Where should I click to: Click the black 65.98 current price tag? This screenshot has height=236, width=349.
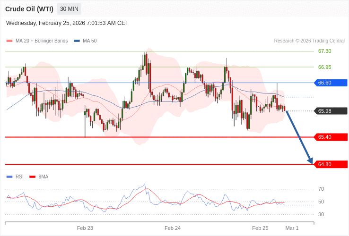331,111
